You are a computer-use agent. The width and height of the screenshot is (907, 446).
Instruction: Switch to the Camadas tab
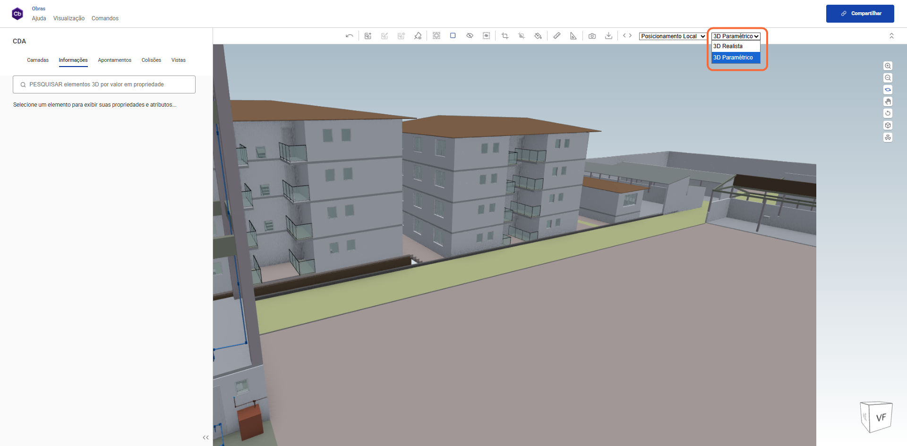coord(38,60)
